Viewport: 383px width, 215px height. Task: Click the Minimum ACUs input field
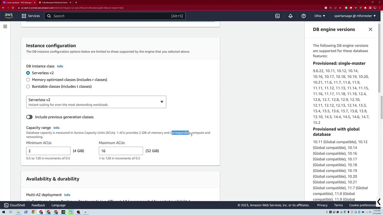click(48, 151)
